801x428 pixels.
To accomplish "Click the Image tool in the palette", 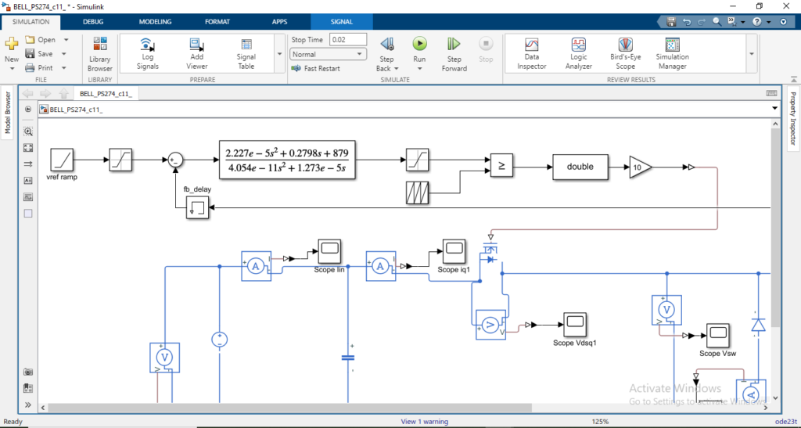I will pos(28,197).
